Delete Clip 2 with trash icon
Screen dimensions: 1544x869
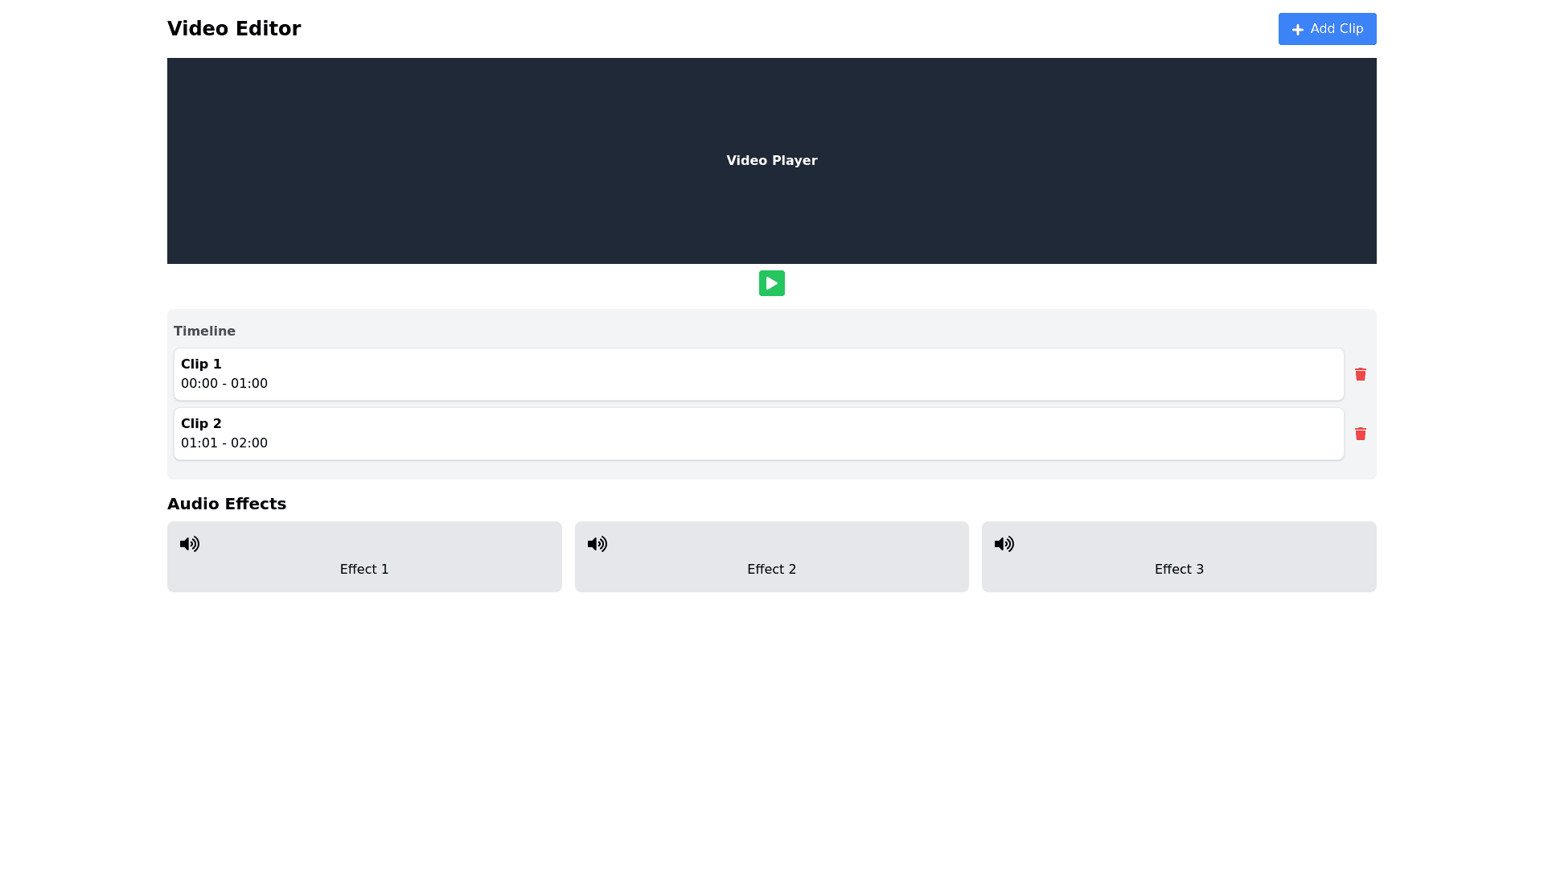click(1360, 434)
